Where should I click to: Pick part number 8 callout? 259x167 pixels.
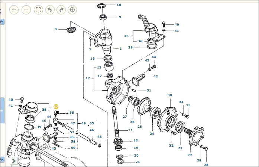pyautogui.click(x=56, y=29)
